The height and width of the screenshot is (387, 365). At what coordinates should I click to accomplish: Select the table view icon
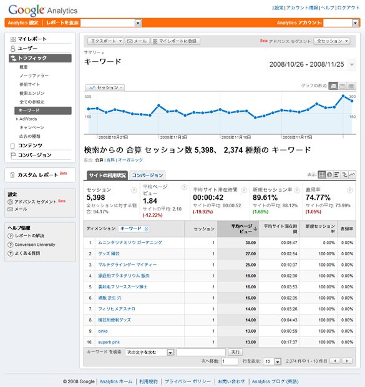pyautogui.click(x=321, y=175)
